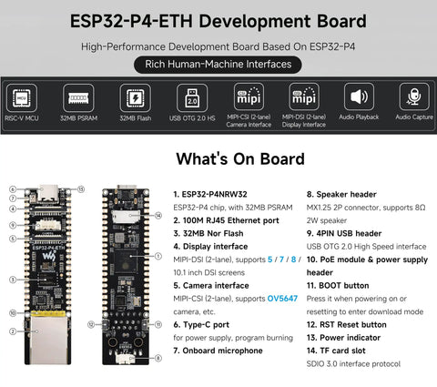
Task: Select the 6. Type-C port entry
Action: (x=201, y=325)
